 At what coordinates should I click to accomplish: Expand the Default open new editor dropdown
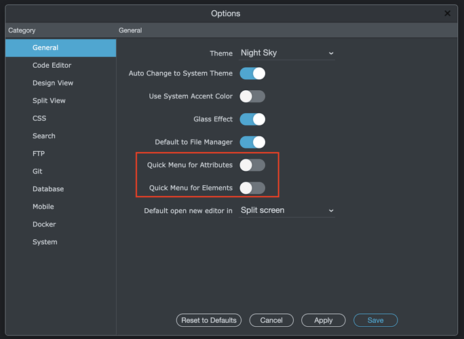pyautogui.click(x=287, y=210)
